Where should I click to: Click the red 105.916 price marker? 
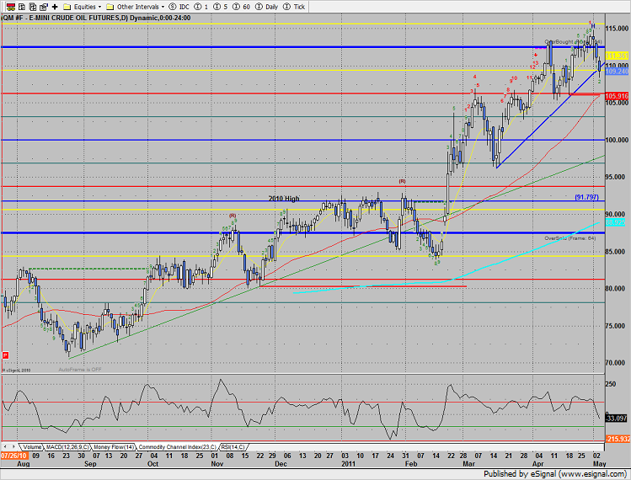[x=617, y=96]
